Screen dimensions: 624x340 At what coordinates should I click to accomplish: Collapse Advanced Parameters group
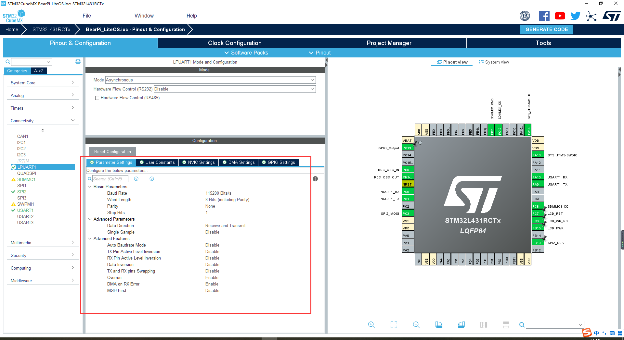pyautogui.click(x=90, y=219)
